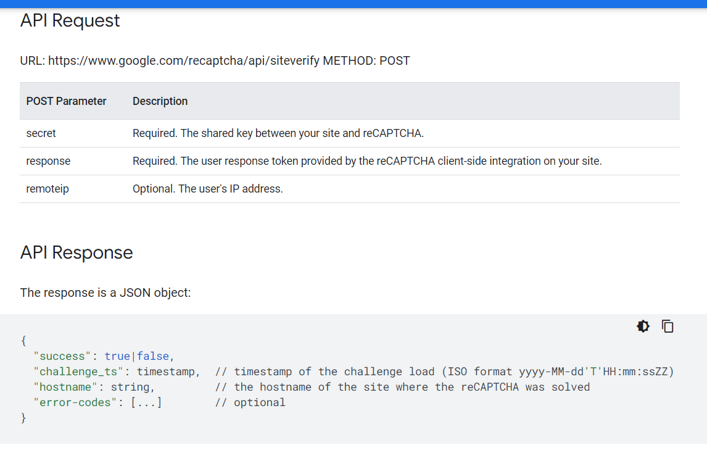Click the "success" key in code
Viewport: 707px width, 453px height.
(62, 356)
